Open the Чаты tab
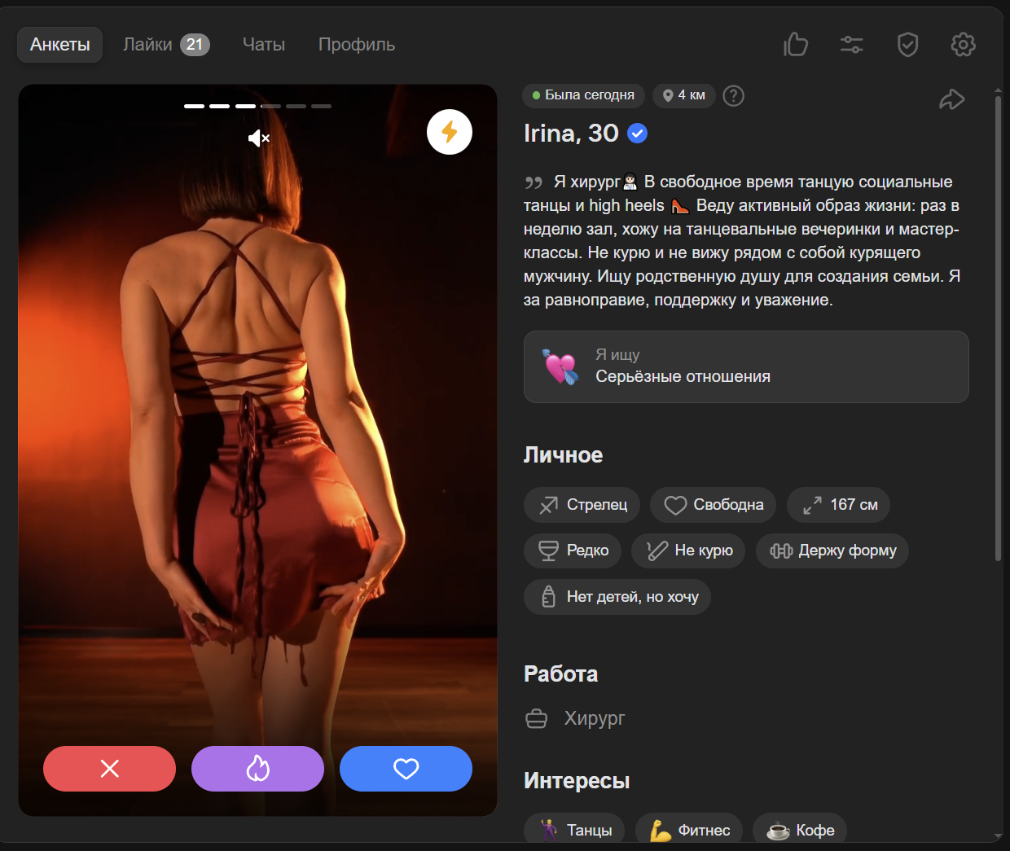The width and height of the screenshot is (1010, 851). click(x=264, y=45)
